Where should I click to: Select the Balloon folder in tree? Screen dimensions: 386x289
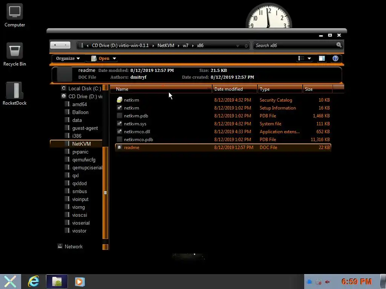(x=80, y=112)
